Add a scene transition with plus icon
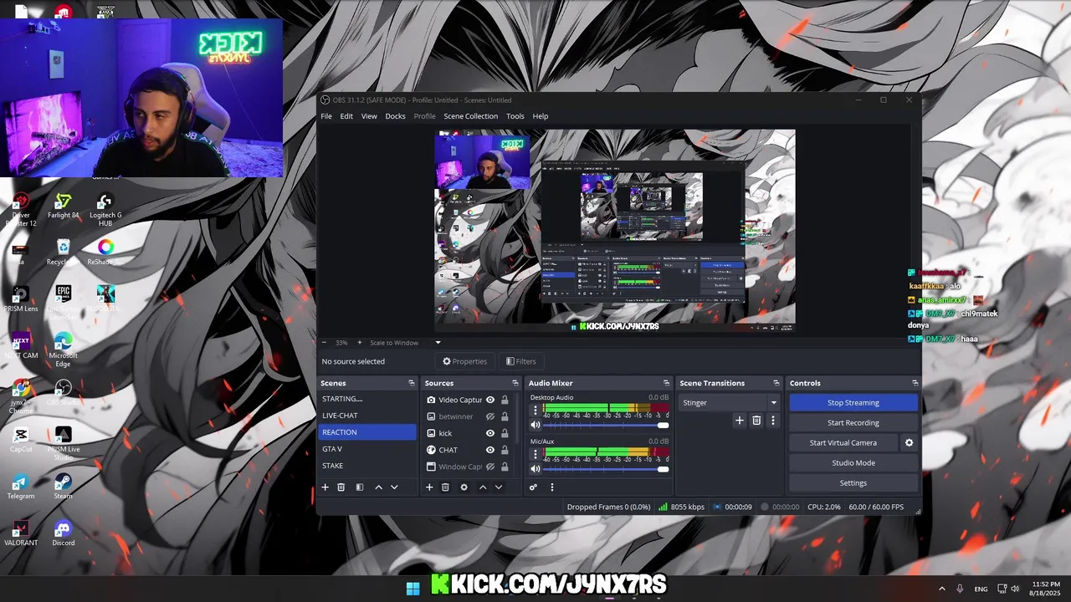This screenshot has width=1071, height=602. 740,421
